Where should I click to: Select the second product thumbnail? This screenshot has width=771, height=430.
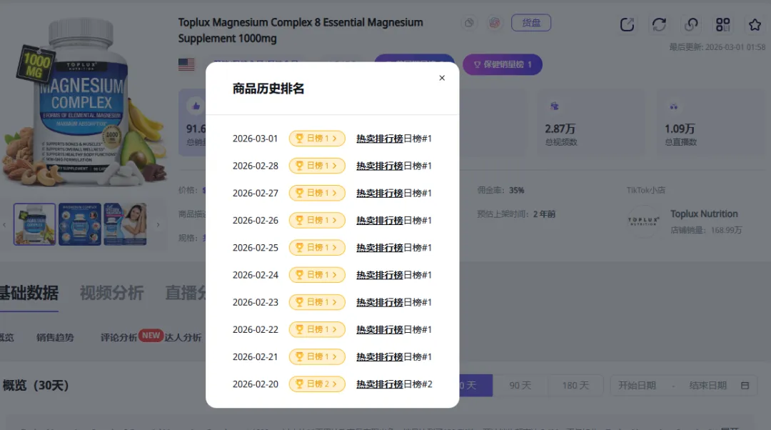click(80, 224)
